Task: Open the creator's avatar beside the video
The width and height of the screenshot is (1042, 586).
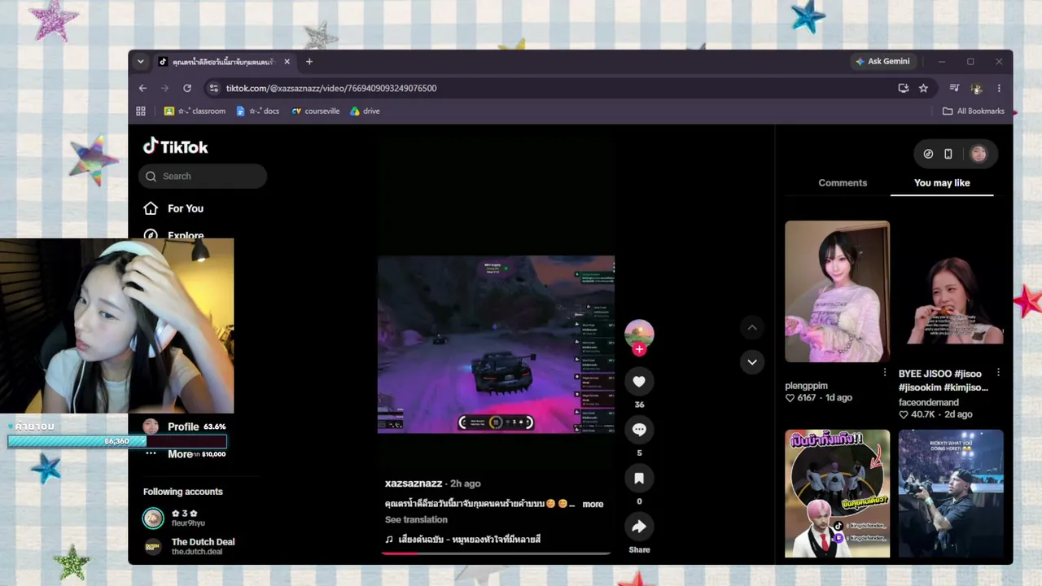Action: (x=639, y=333)
